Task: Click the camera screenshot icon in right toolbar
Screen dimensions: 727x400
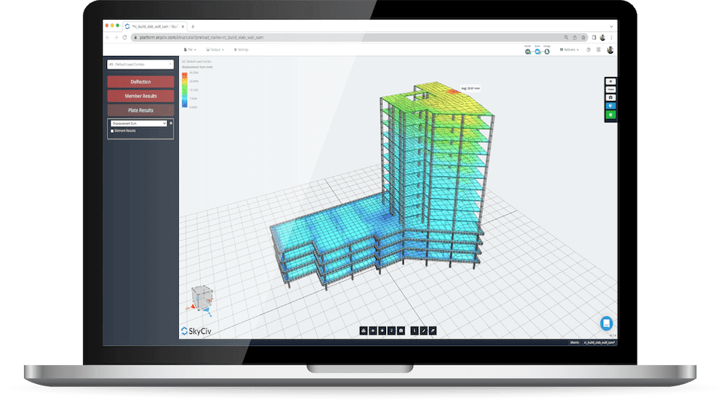Action: pos(611,97)
